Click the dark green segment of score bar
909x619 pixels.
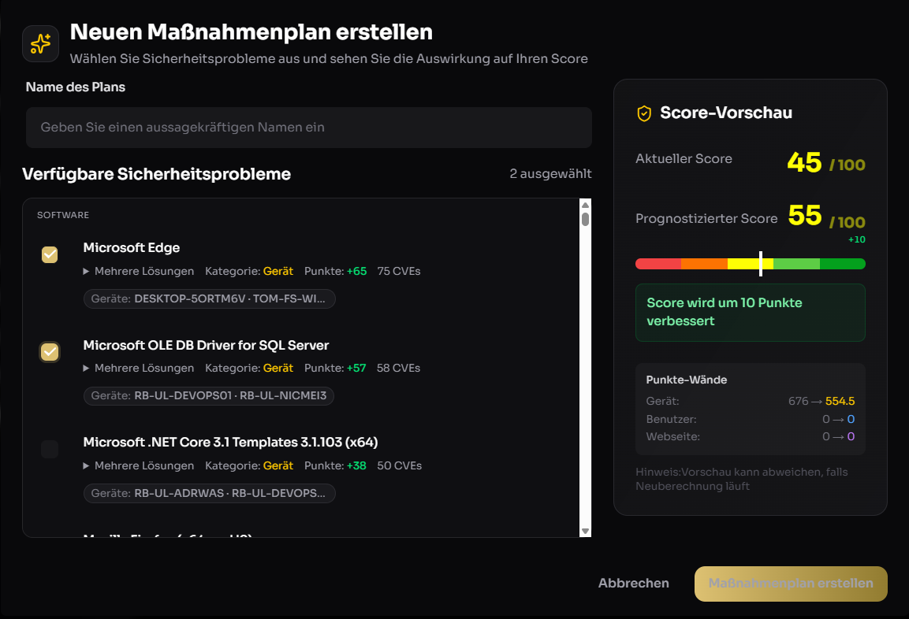pyautogui.click(x=842, y=264)
